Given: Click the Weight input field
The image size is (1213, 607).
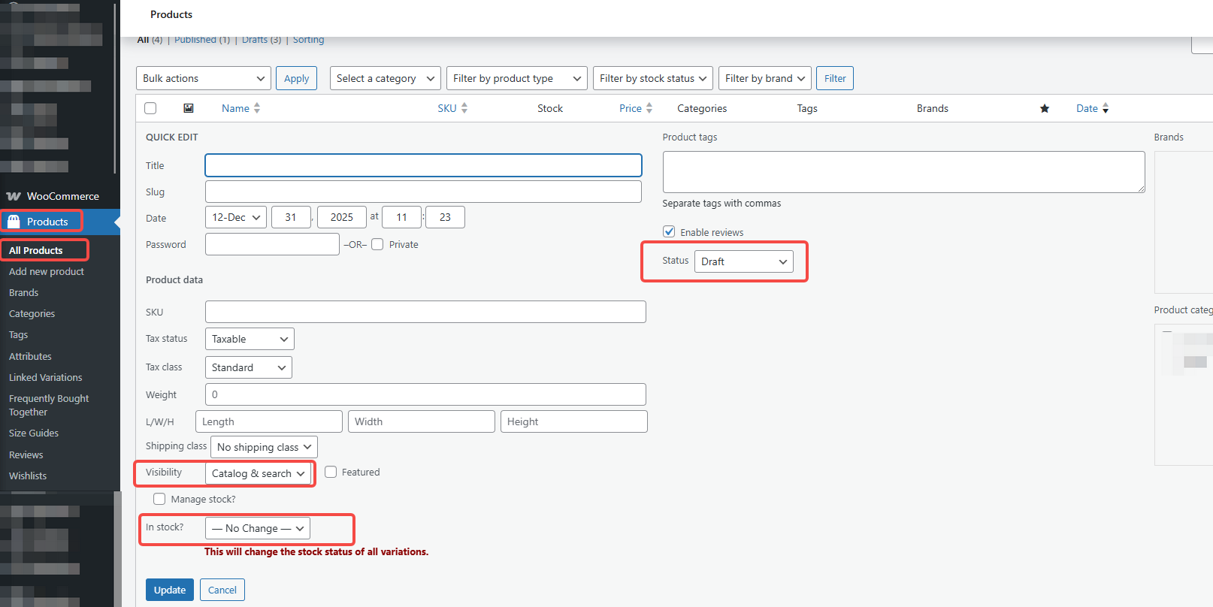Looking at the screenshot, I should pos(425,394).
